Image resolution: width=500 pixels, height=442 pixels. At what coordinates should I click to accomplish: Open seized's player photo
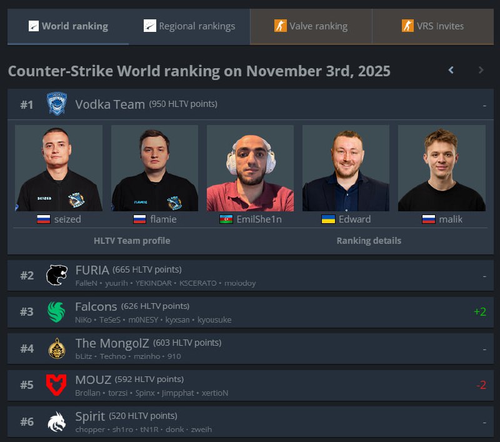pos(59,168)
